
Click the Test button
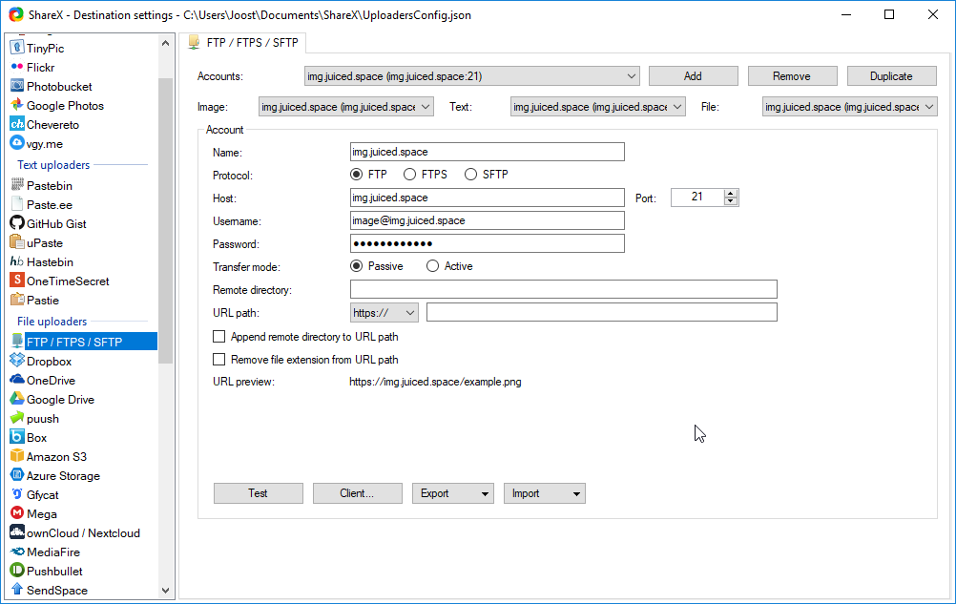coord(258,493)
